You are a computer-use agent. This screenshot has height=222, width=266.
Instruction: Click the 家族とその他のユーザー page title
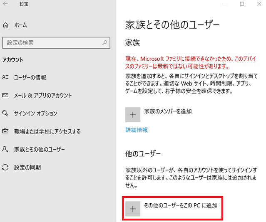coord(172,25)
